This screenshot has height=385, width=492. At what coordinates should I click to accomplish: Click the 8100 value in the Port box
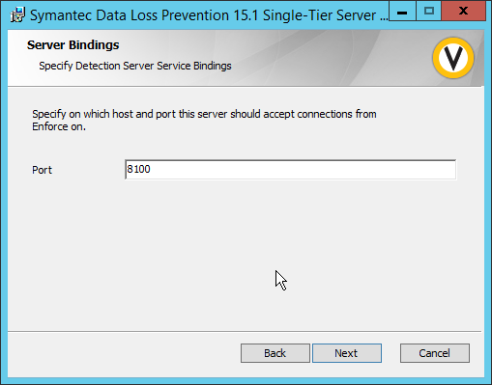point(138,169)
